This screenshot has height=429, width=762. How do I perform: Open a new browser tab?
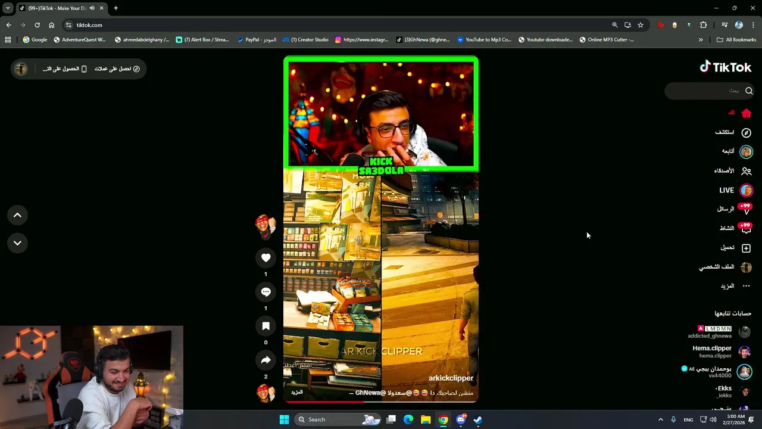[x=115, y=8]
